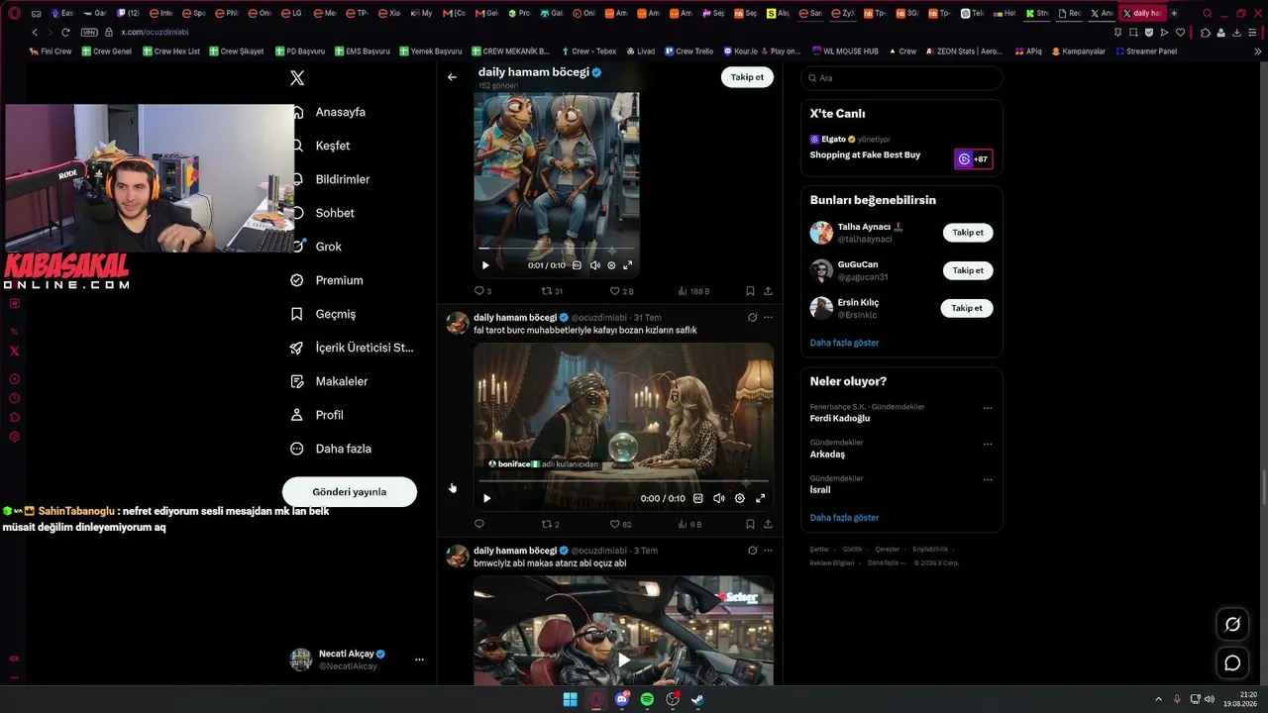
Task: Mute the top video at 0:01
Action: tap(594, 265)
